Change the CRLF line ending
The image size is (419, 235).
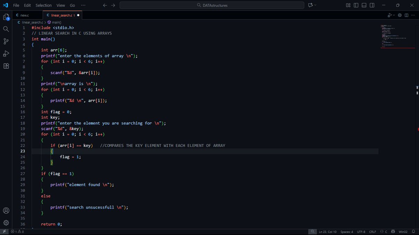[373, 232]
